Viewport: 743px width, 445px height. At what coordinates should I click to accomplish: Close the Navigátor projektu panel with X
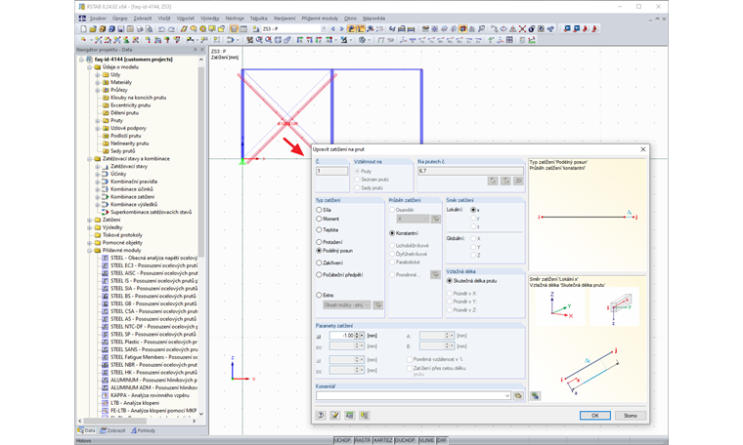(202, 49)
